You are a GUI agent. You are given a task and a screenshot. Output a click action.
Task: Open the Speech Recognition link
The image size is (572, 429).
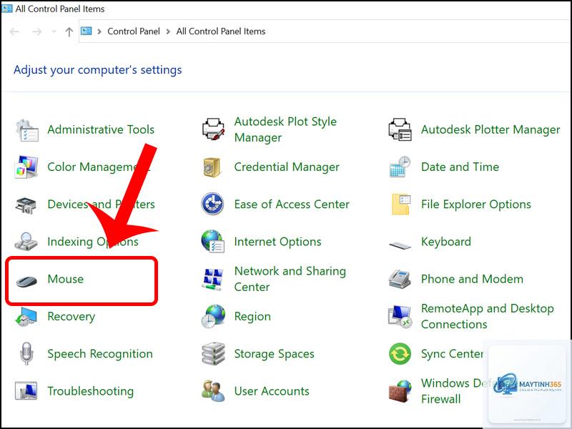[x=100, y=354]
